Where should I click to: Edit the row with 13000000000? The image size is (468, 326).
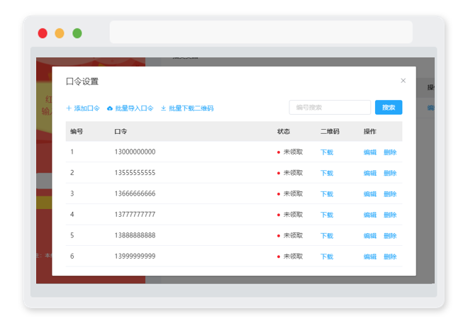pyautogui.click(x=370, y=152)
